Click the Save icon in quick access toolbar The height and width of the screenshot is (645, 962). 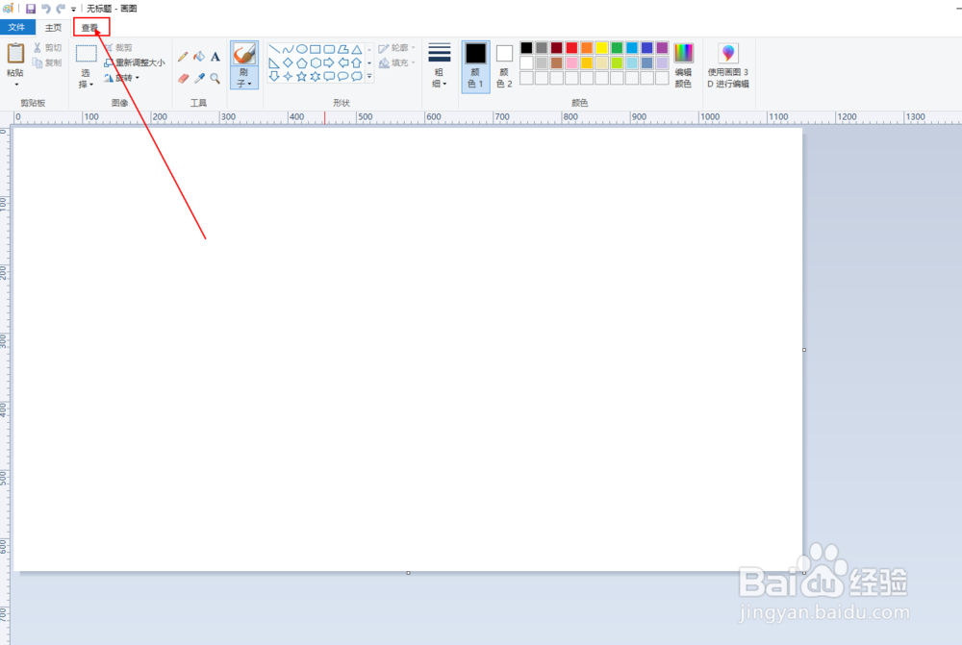31,9
